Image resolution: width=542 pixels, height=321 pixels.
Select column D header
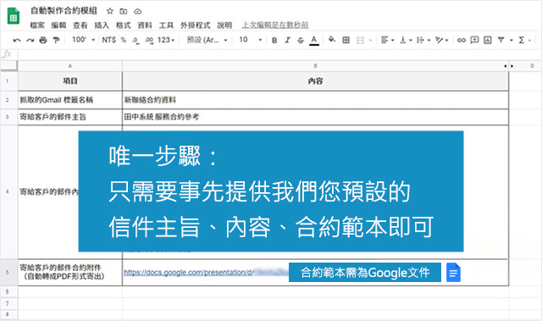pyautogui.click(x=533, y=66)
